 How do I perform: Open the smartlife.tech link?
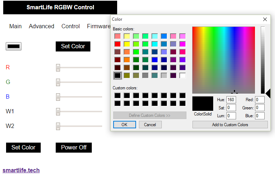click(x=21, y=170)
